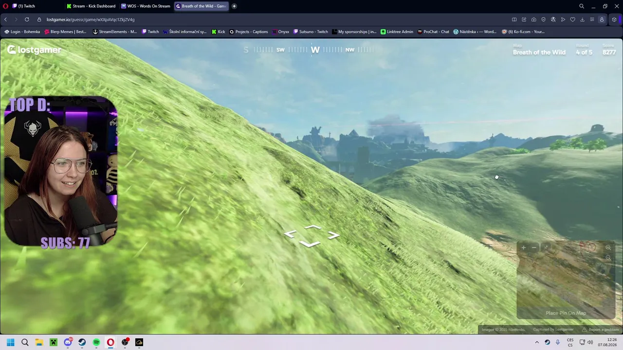Go back to the previous page

pos(5,19)
